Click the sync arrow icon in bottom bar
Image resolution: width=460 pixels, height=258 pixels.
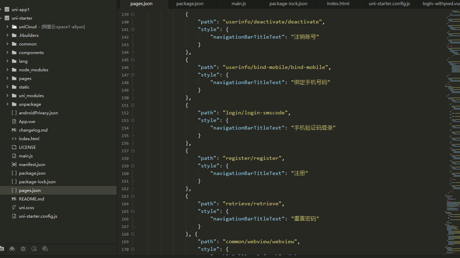tap(34, 249)
